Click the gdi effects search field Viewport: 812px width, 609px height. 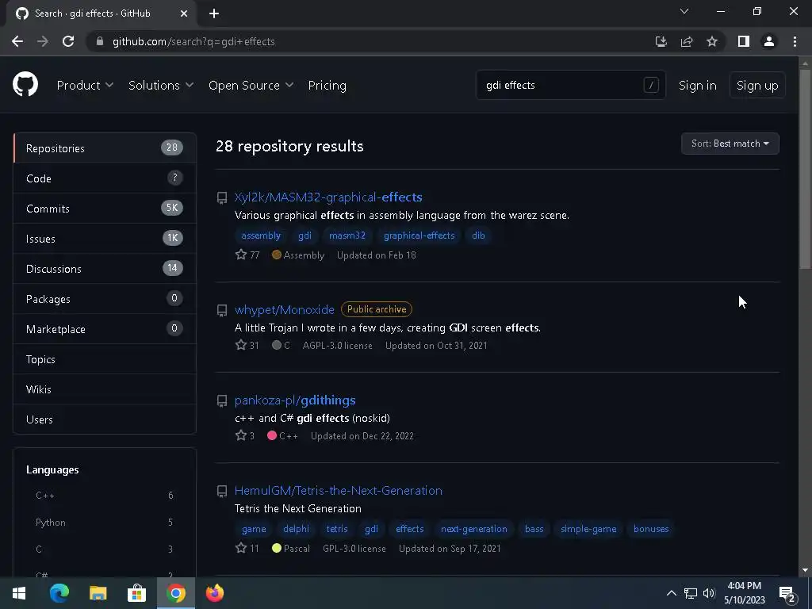(570, 85)
